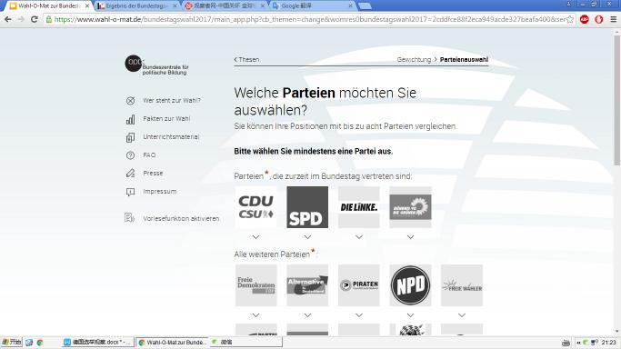Open the Impressum speech bubble icon
The width and height of the screenshot is (621, 349).
pos(130,192)
